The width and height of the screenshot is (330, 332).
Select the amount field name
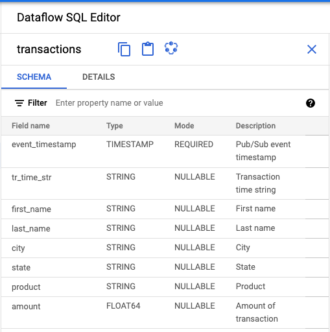[26, 307]
